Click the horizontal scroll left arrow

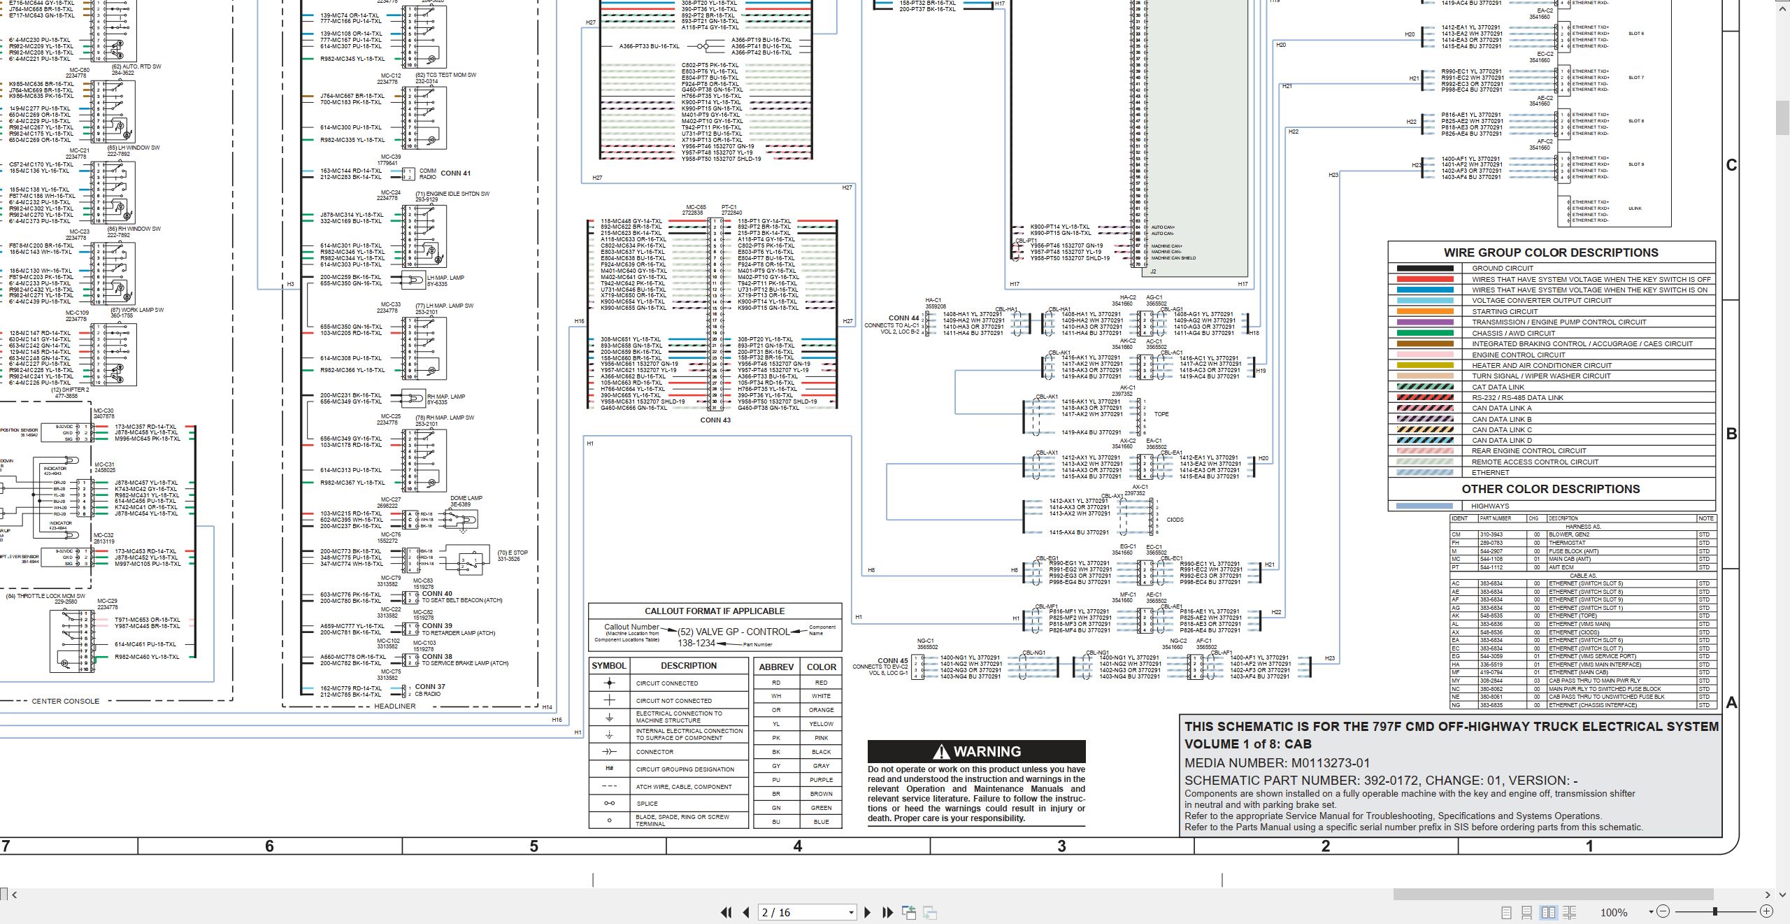tap(14, 894)
